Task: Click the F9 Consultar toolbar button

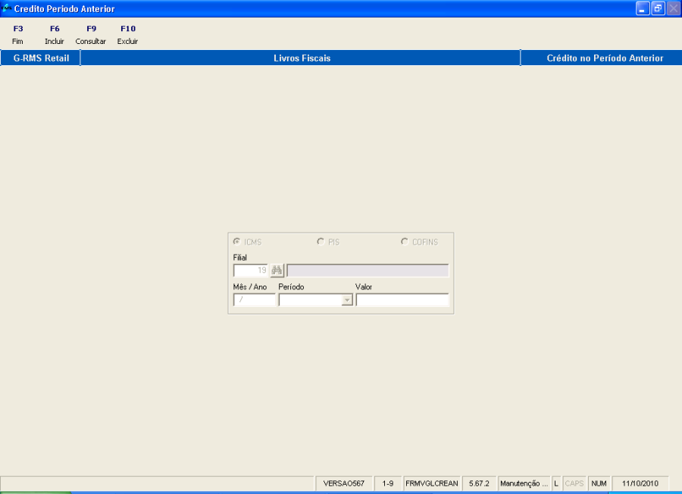Action: coord(91,35)
